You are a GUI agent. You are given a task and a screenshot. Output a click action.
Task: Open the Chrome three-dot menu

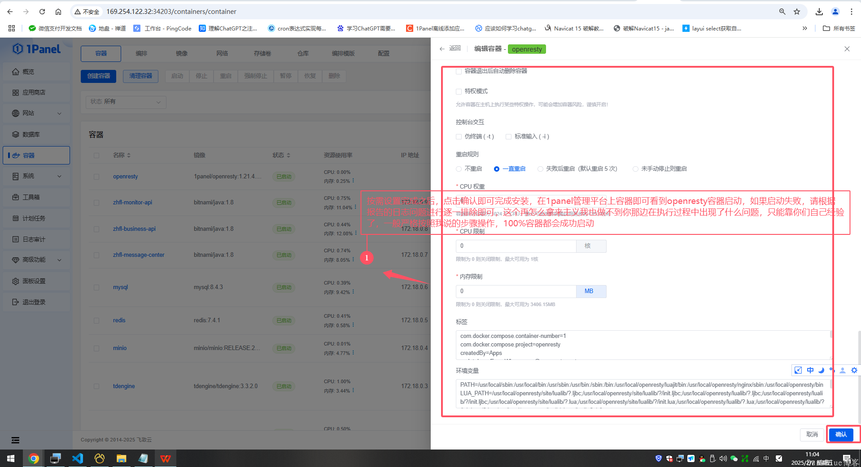(x=851, y=12)
